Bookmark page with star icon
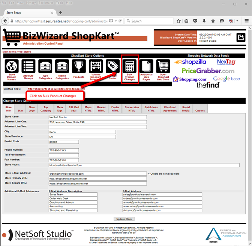This screenshot has height=246, width=252. coord(178,21)
